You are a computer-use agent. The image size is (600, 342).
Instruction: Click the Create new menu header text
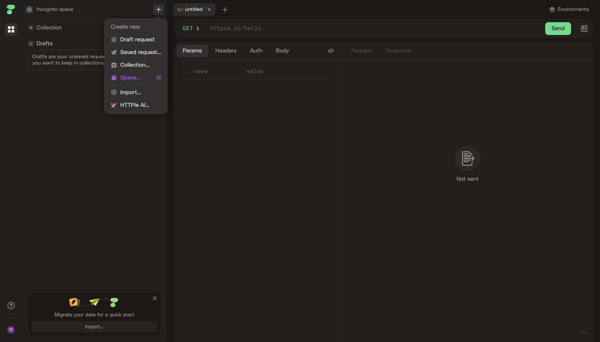coord(125,27)
